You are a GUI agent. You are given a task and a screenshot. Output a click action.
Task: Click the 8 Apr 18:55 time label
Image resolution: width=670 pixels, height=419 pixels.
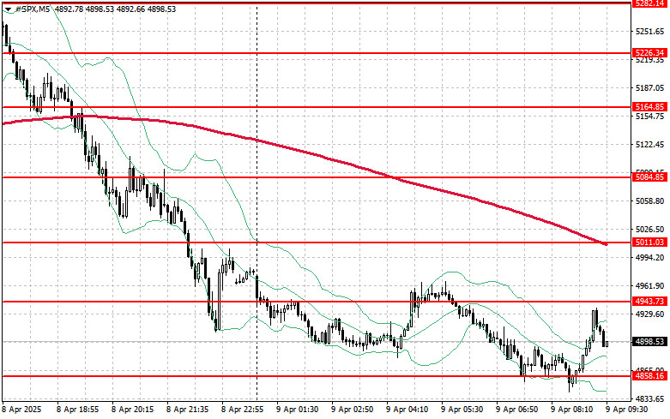tap(78, 410)
